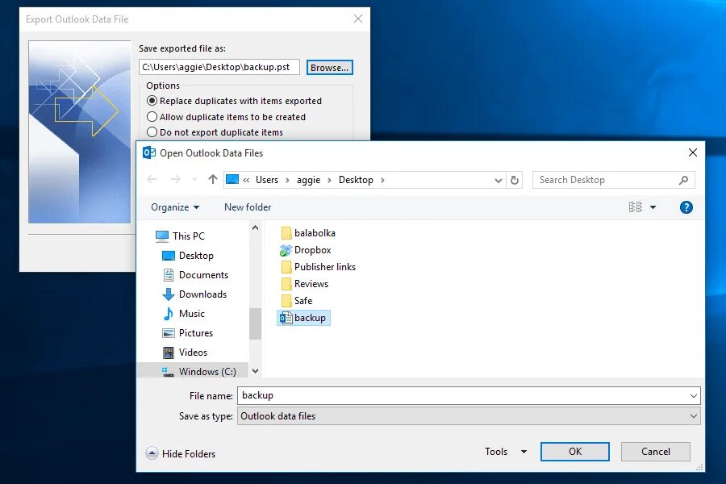Click Desktop in the breadcrumb path
726x484 pixels.
point(357,179)
